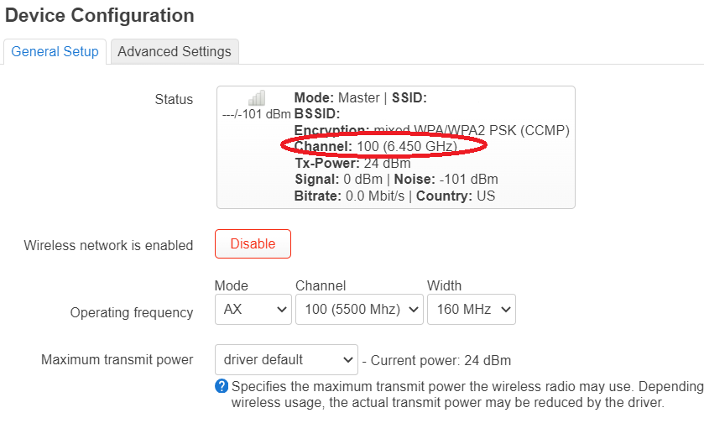Click the Operating frequency label
The width and height of the screenshot is (704, 439).
tap(132, 312)
